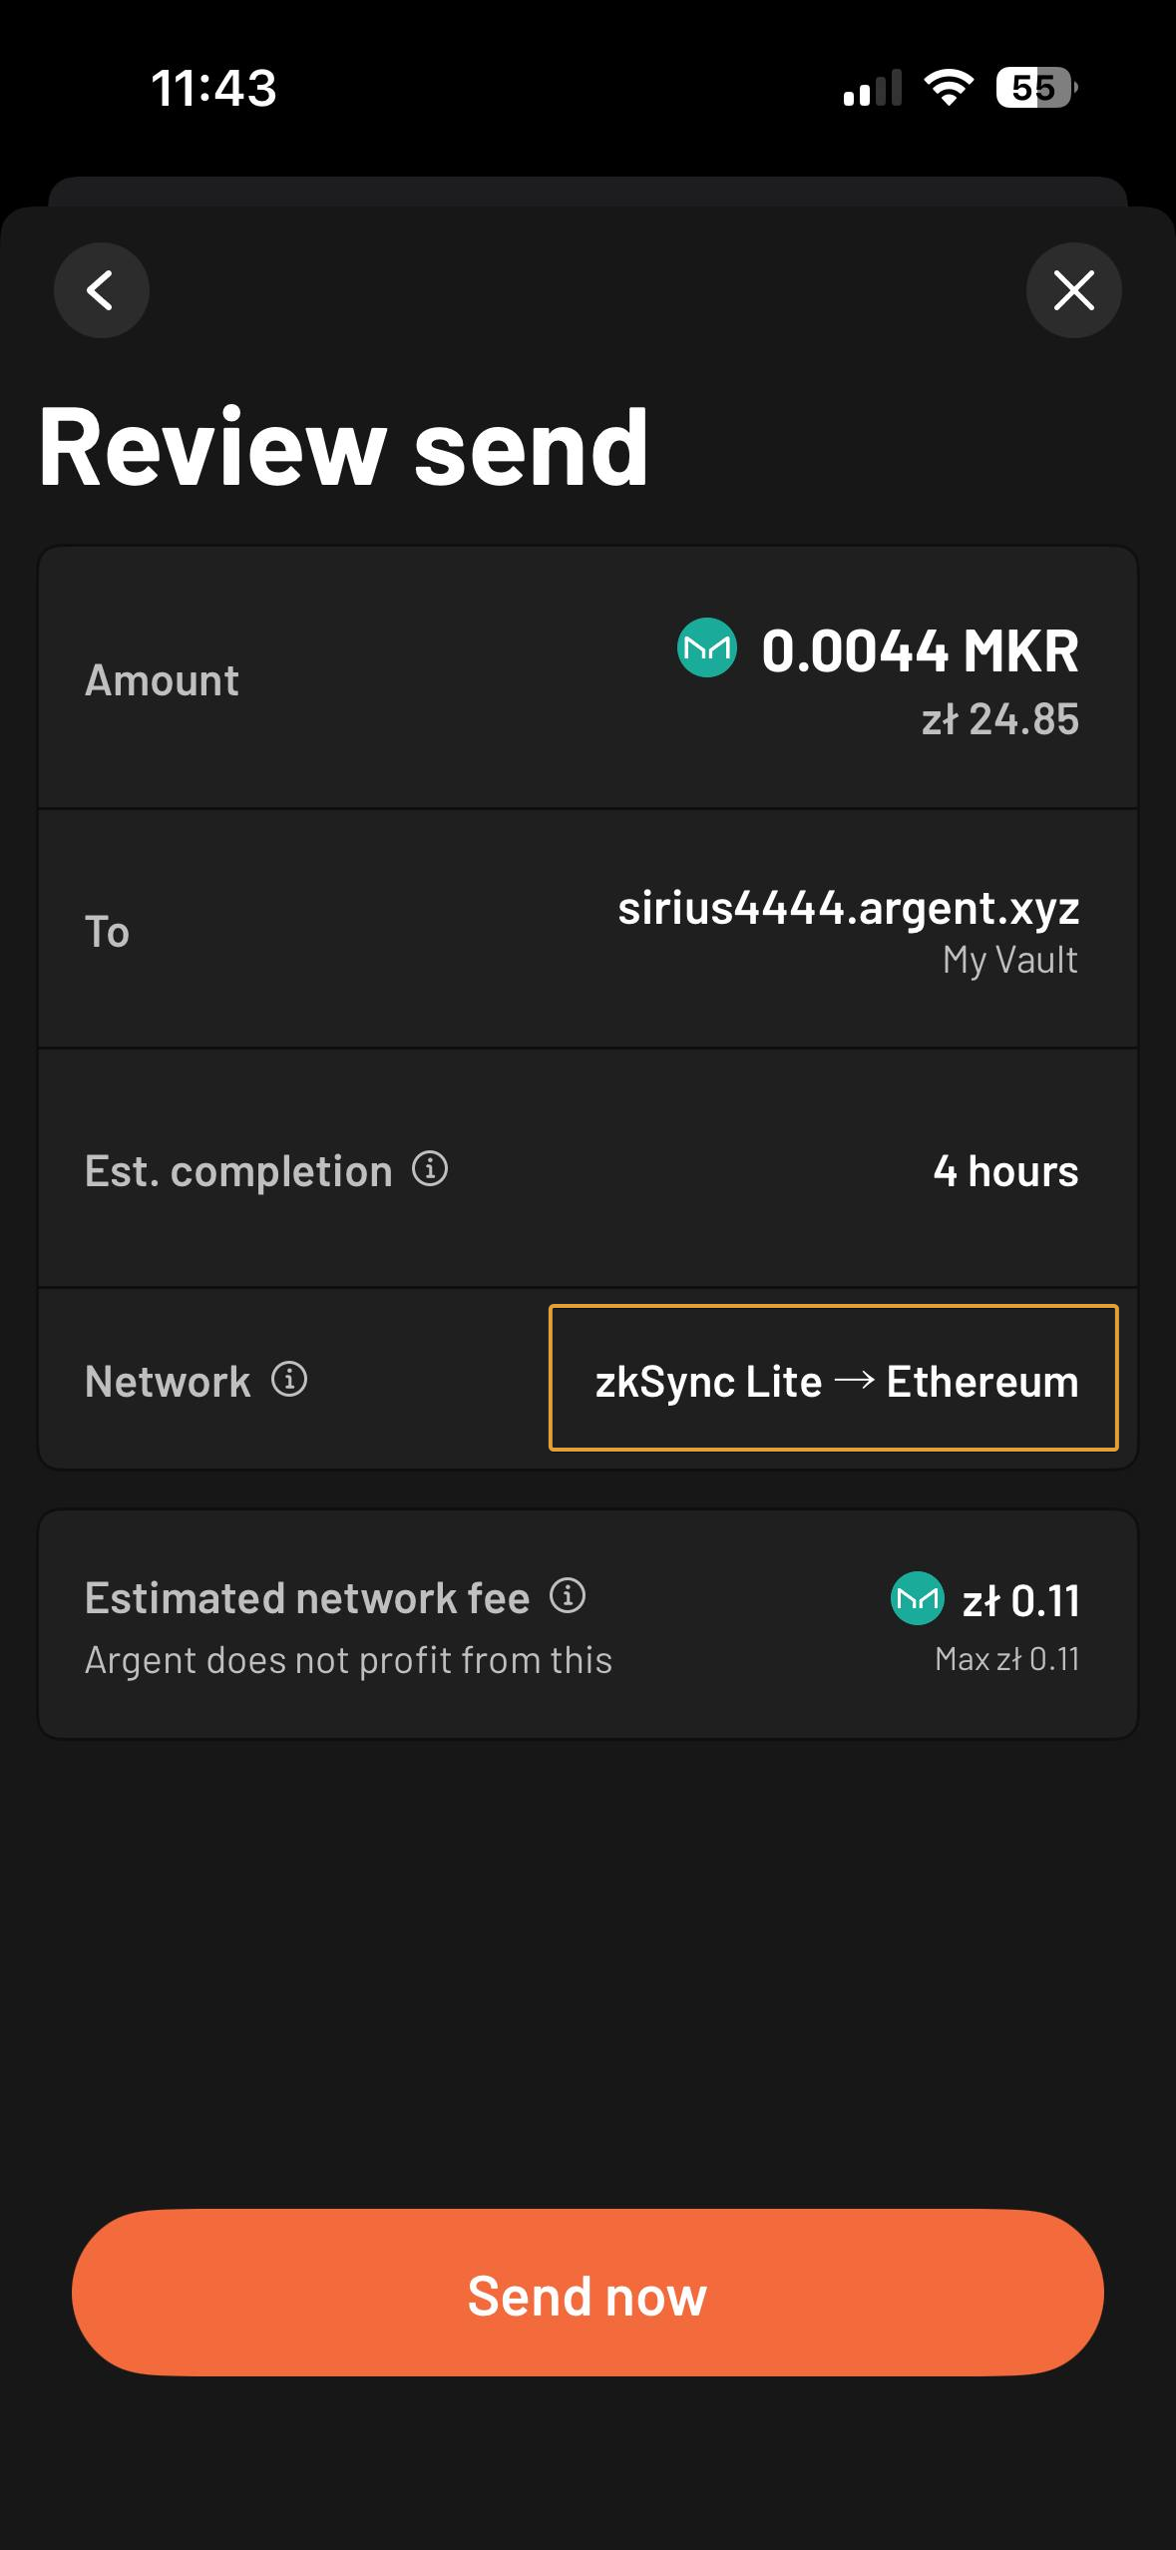Tap the zł 24.85 fiat value
1176x2550 pixels.
click(x=999, y=719)
